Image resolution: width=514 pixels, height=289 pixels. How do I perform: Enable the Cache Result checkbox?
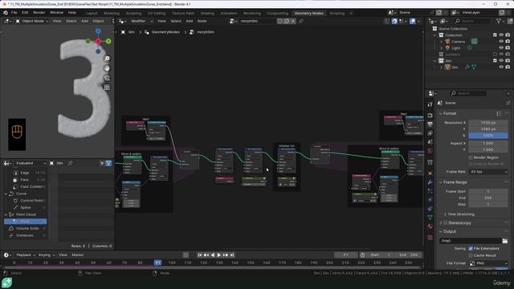click(x=471, y=255)
